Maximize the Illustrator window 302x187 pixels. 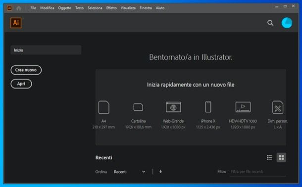click(x=285, y=6)
